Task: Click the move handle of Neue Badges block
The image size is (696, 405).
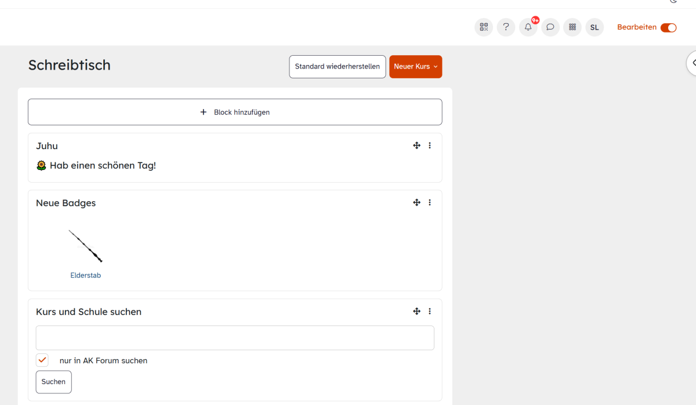Action: [x=416, y=202]
